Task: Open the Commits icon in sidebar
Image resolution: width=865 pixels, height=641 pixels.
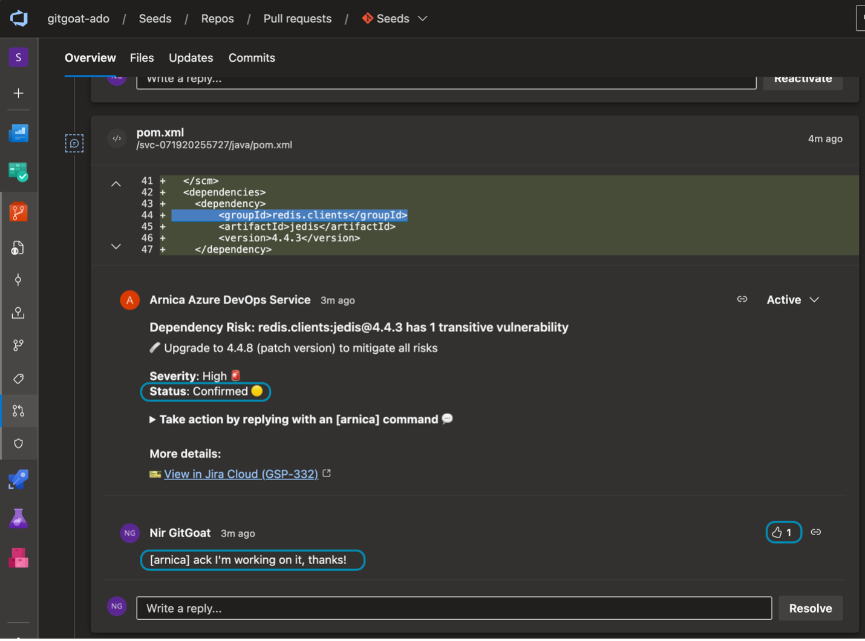Action: (18, 279)
